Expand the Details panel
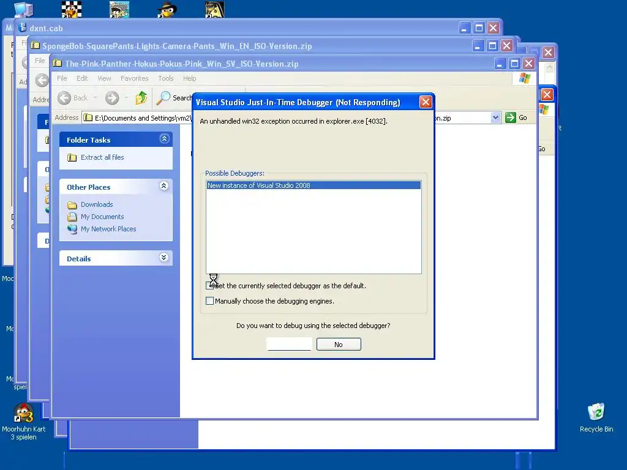The height and width of the screenshot is (470, 627). point(164,258)
